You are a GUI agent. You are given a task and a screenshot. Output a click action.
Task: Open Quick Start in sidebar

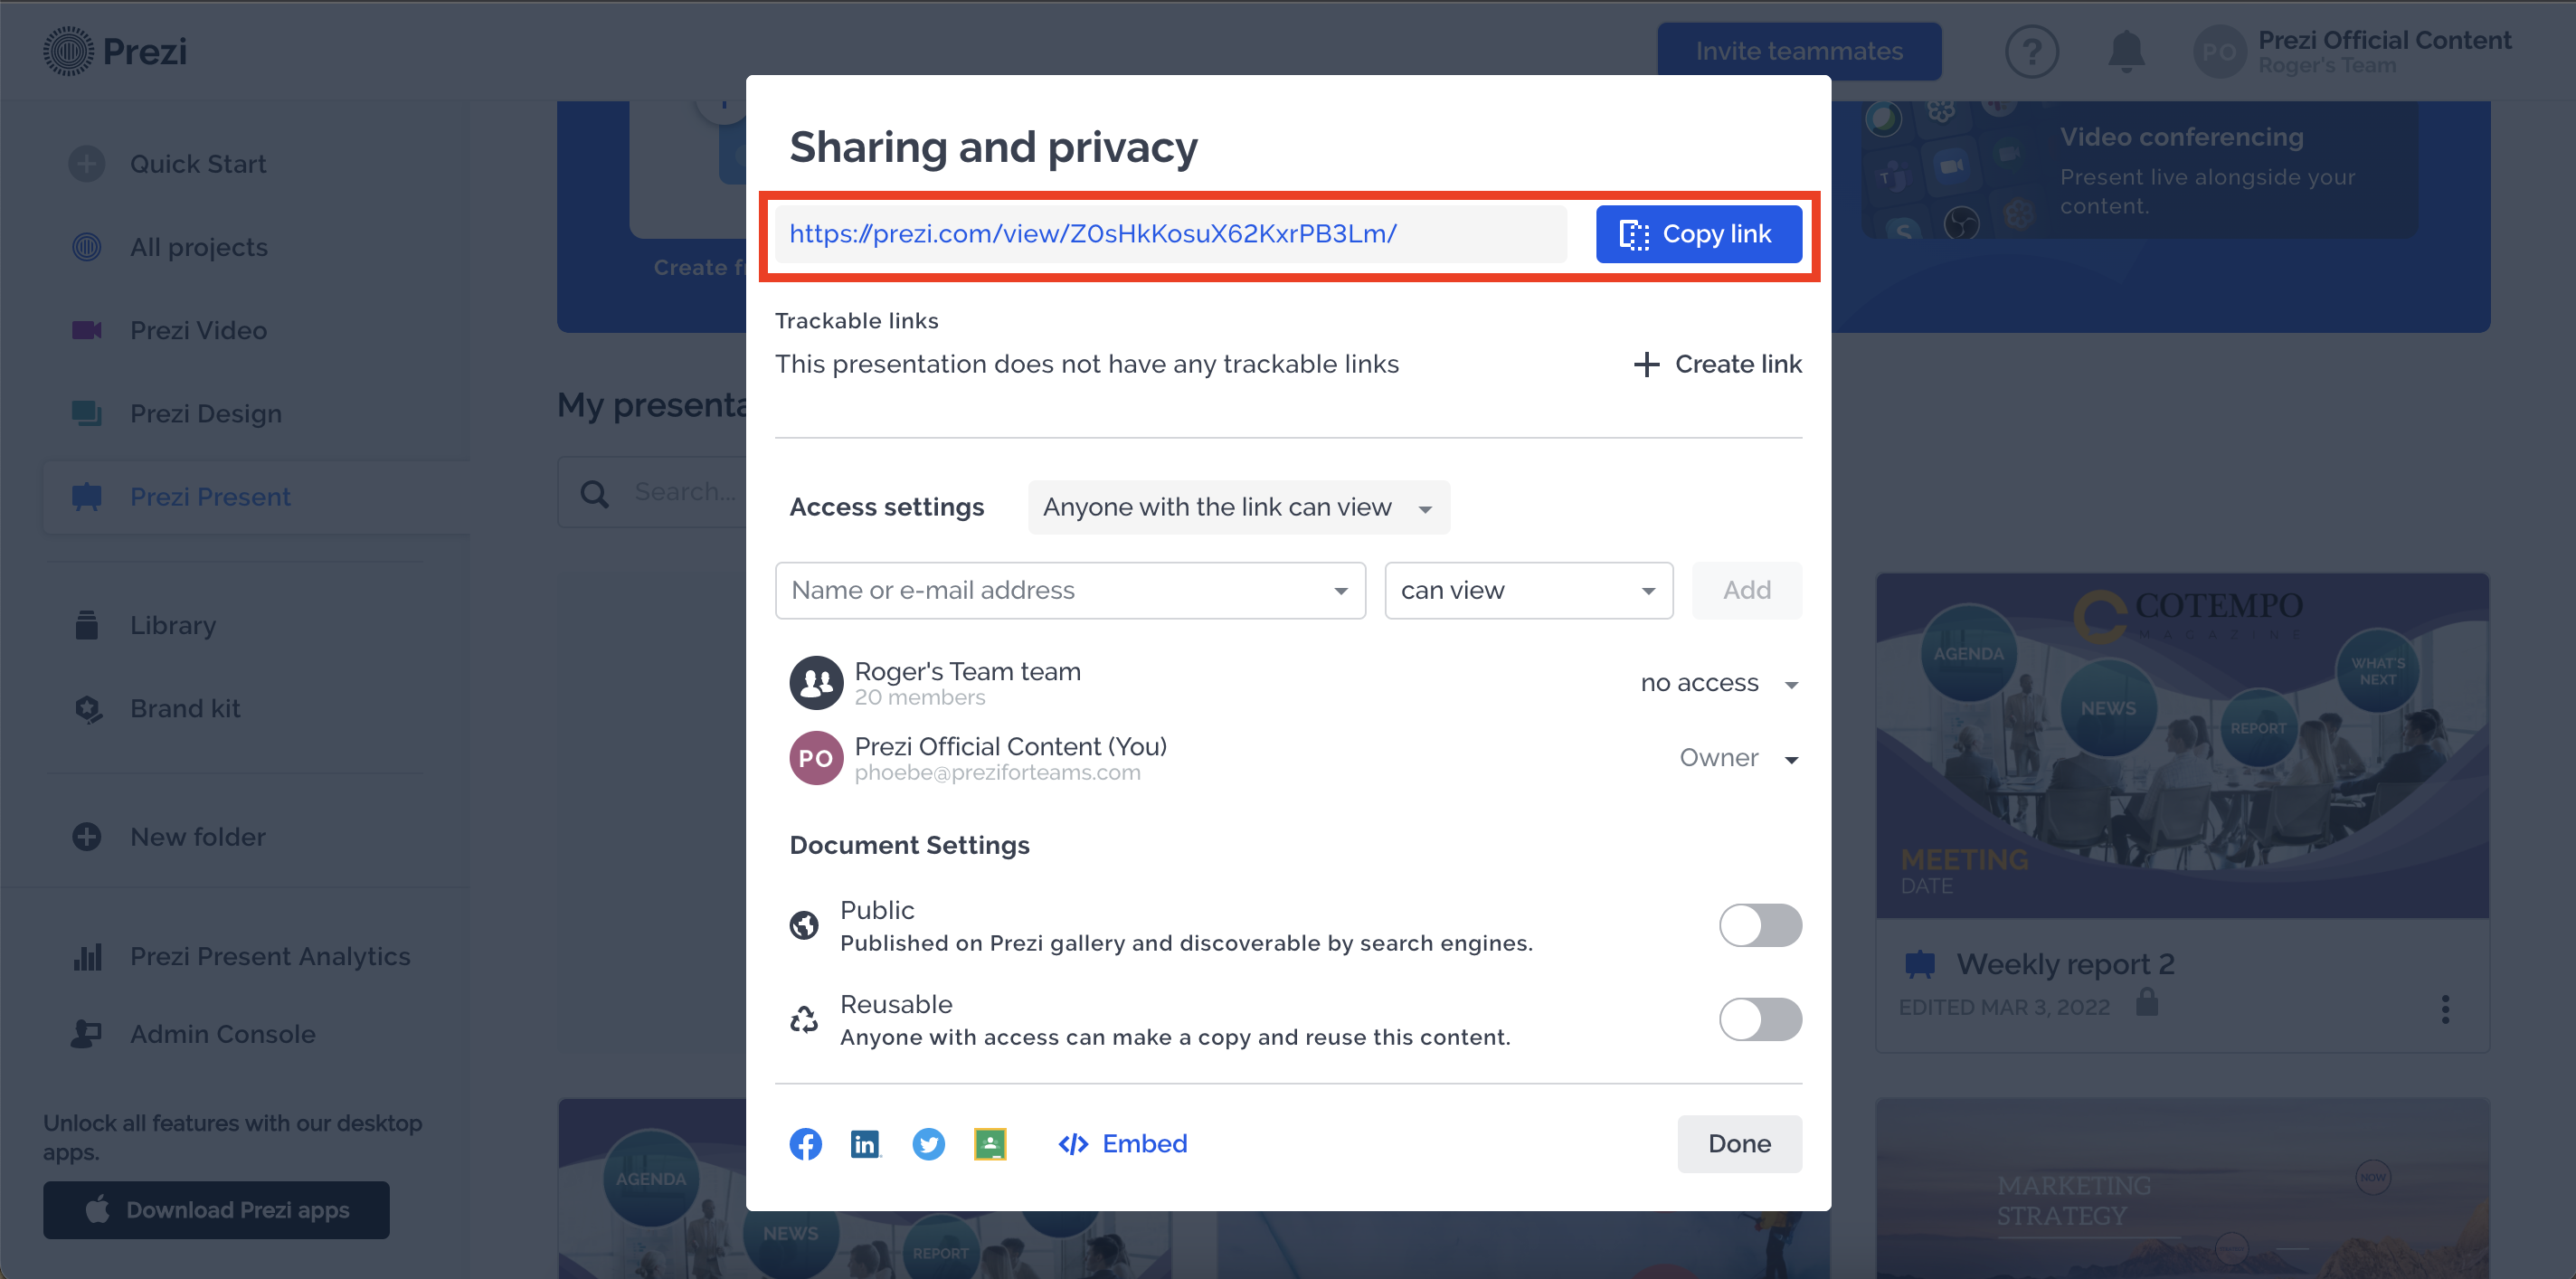click(198, 164)
